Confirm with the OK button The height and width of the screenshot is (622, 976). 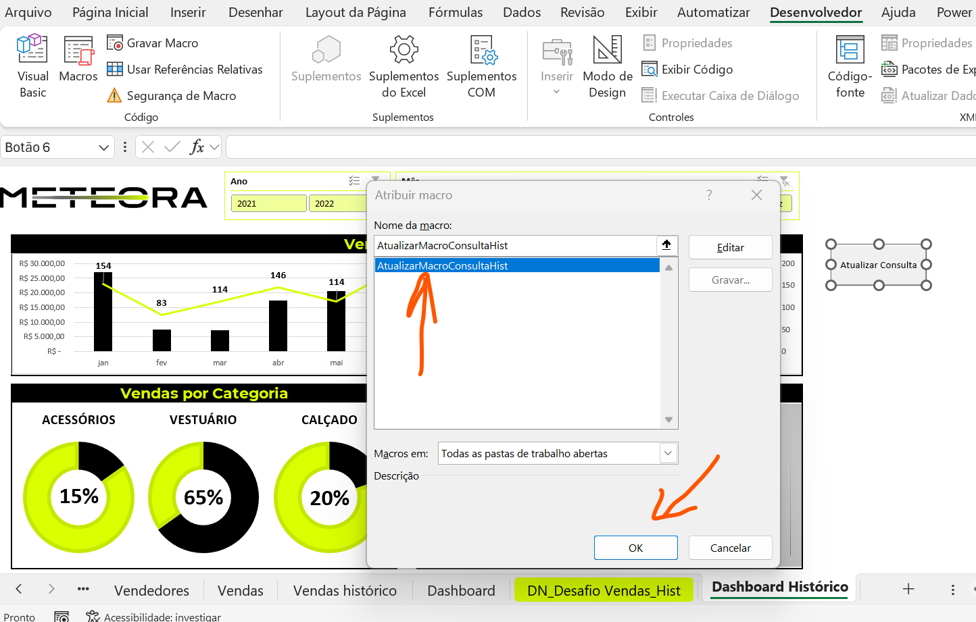[x=635, y=548]
